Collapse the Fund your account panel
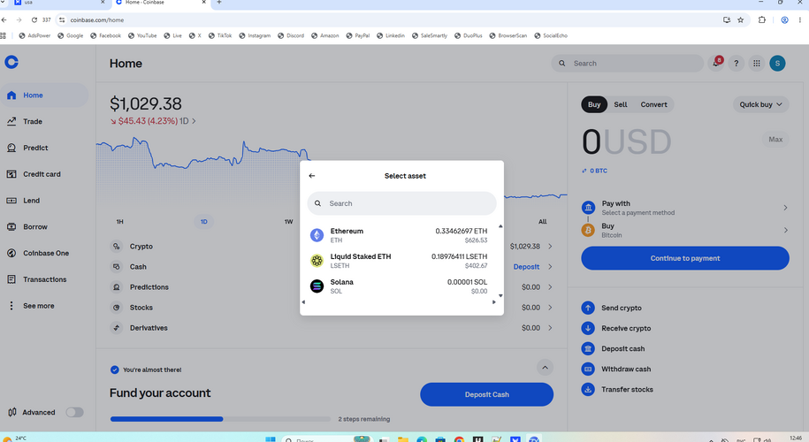 [545, 368]
